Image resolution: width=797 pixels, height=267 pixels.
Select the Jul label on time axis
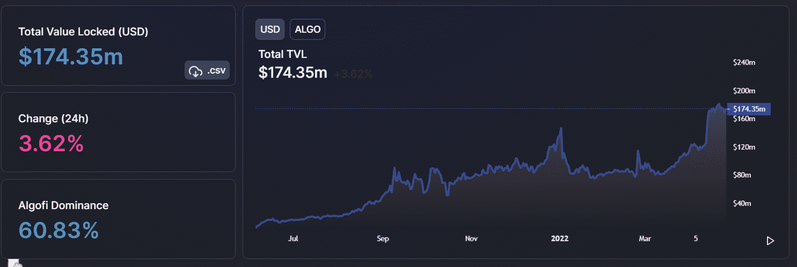click(293, 239)
